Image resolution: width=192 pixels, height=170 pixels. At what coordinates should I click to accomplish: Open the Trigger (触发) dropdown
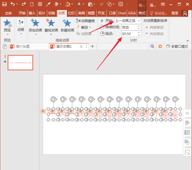coord(84,27)
